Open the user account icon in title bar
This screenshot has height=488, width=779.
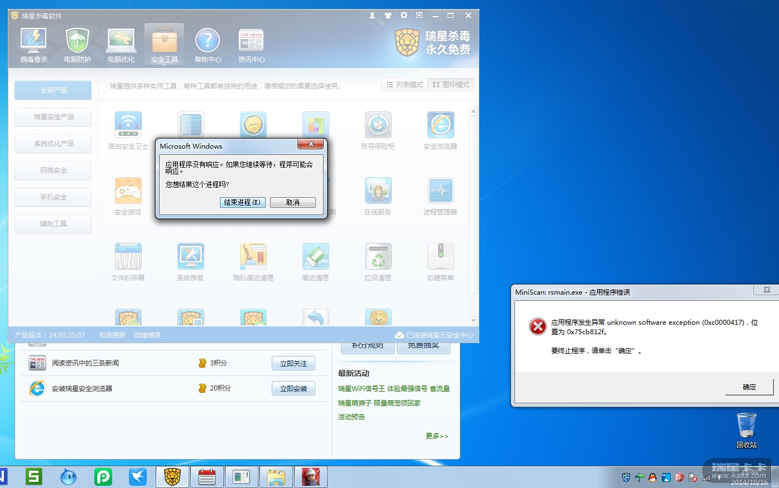pyautogui.click(x=372, y=16)
